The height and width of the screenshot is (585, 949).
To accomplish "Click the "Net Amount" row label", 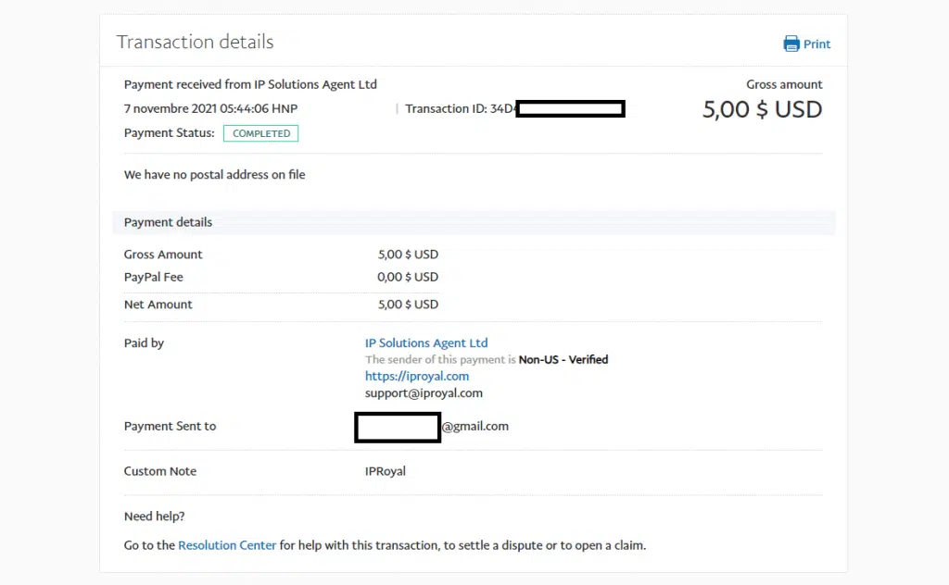I will coord(158,305).
